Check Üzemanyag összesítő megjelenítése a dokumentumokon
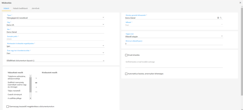The image size is (243, 110). click(8, 107)
